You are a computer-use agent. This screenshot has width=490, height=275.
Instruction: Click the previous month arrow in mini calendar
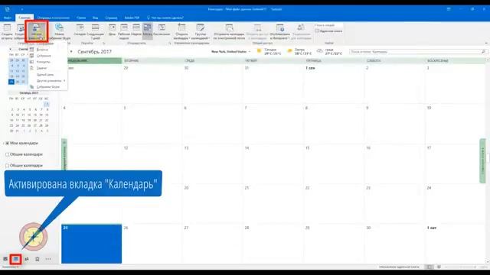10,49
